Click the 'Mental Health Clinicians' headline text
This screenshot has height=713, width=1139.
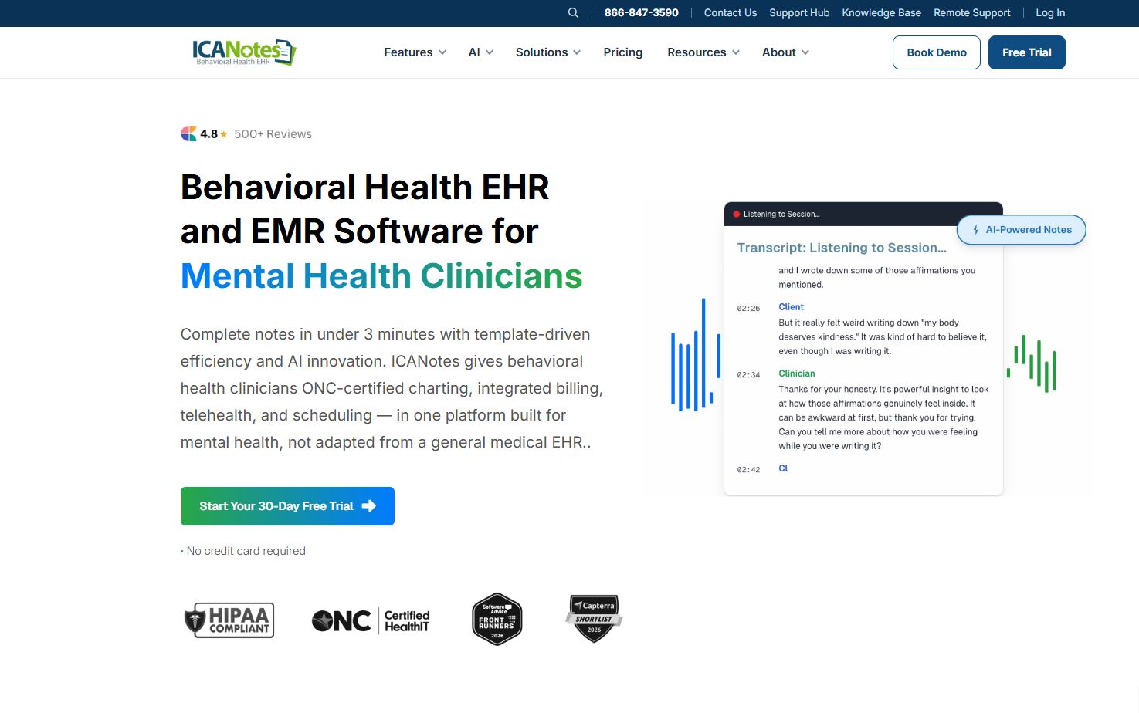[x=381, y=276]
